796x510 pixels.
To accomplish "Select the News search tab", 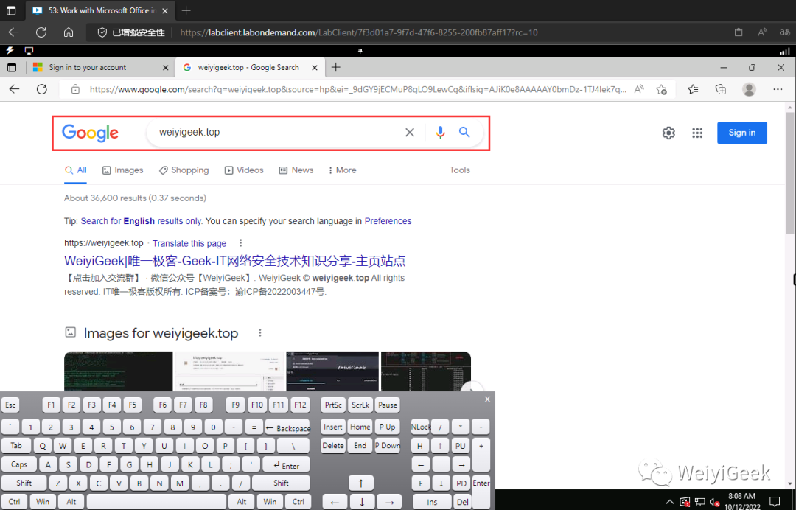I will 296,170.
